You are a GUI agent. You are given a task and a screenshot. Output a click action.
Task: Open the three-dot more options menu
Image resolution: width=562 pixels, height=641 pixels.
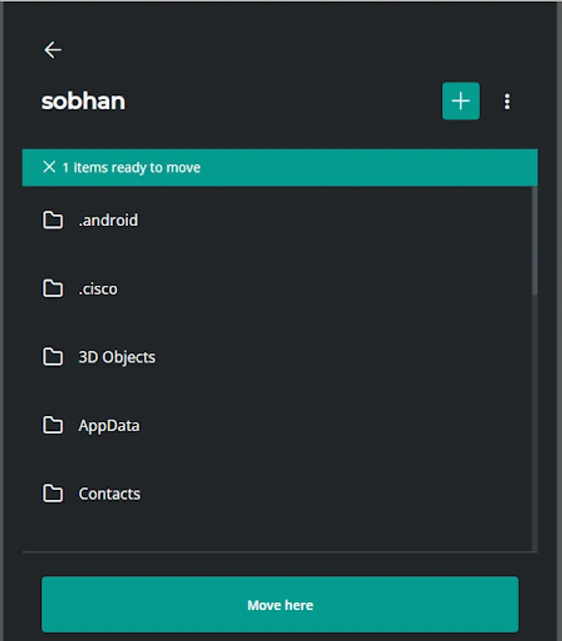coord(507,102)
